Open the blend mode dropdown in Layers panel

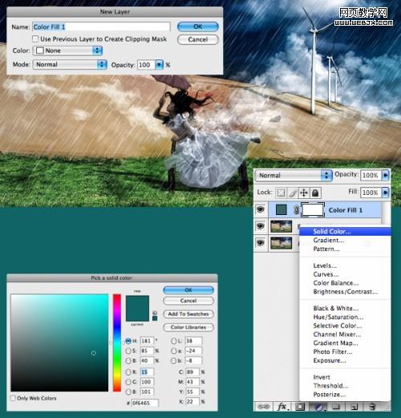(294, 176)
